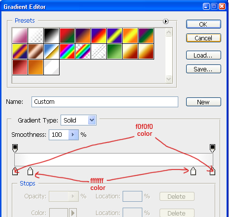Select the foreground-to-transparent checkered preset
The height and width of the screenshot is (217, 229).
35,35
